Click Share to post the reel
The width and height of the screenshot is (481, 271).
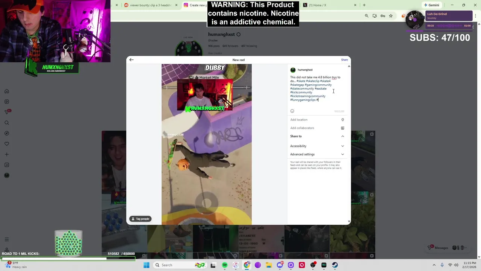tap(344, 60)
